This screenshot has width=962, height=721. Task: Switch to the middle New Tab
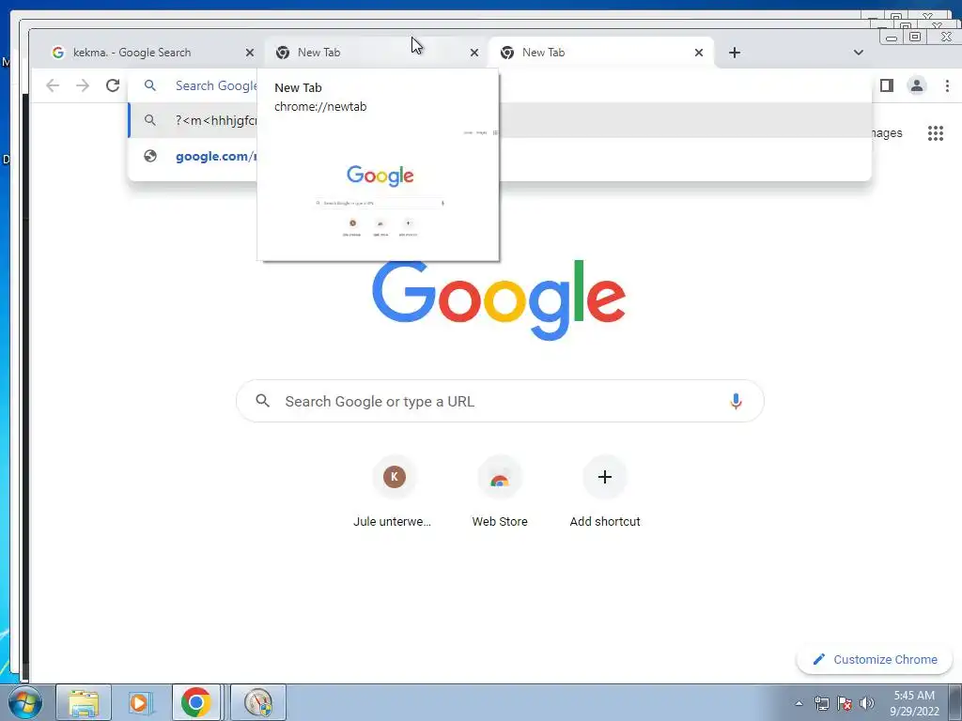coord(376,53)
